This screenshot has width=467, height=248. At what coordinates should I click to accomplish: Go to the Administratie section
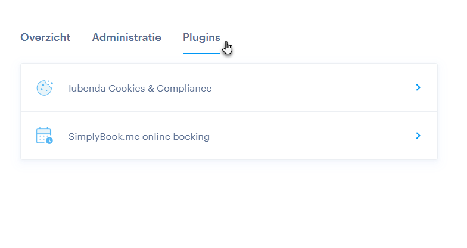[126, 37]
